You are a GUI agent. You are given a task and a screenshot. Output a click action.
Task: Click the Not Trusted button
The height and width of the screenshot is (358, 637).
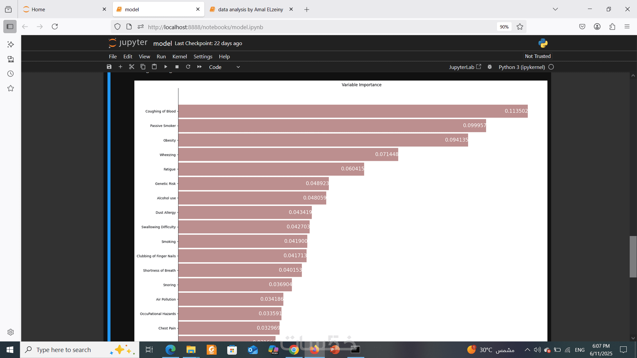[x=537, y=56]
